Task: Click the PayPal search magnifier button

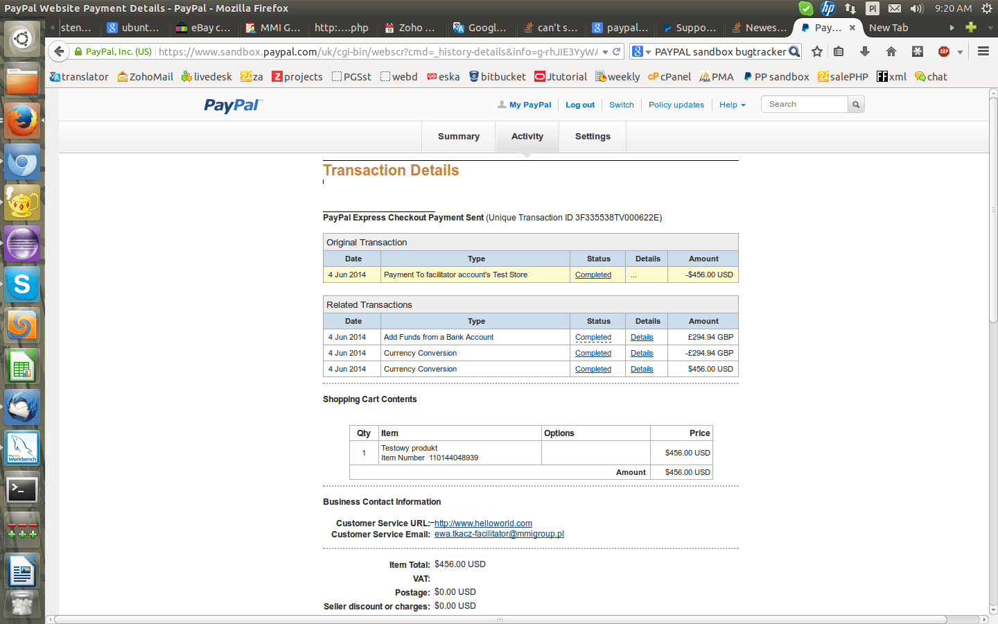Action: tap(856, 104)
